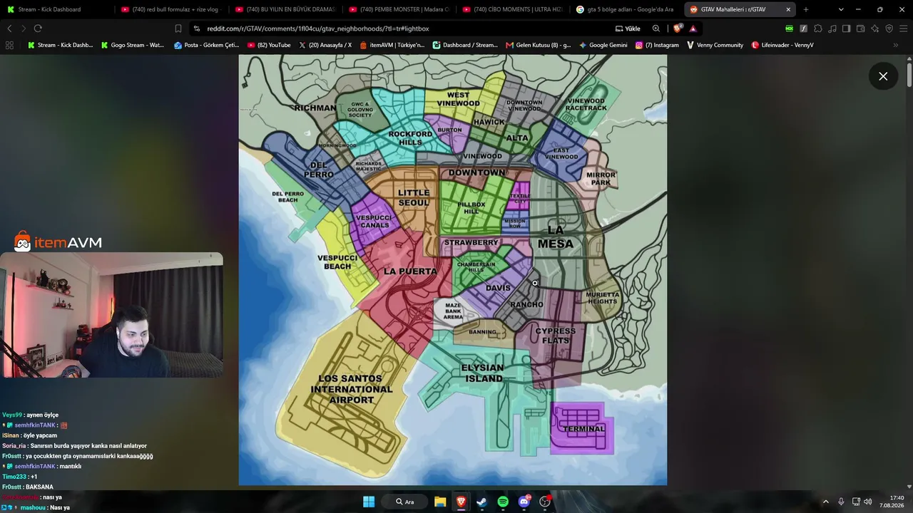Open the clock and date showing 17:40

pos(893,502)
